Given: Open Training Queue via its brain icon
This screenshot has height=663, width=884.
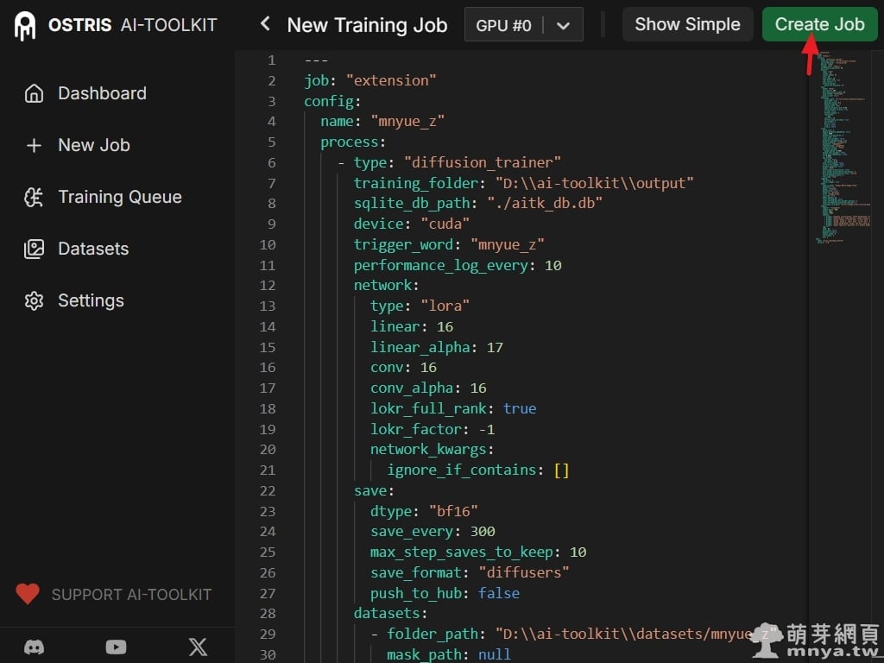Looking at the screenshot, I should click(x=34, y=197).
